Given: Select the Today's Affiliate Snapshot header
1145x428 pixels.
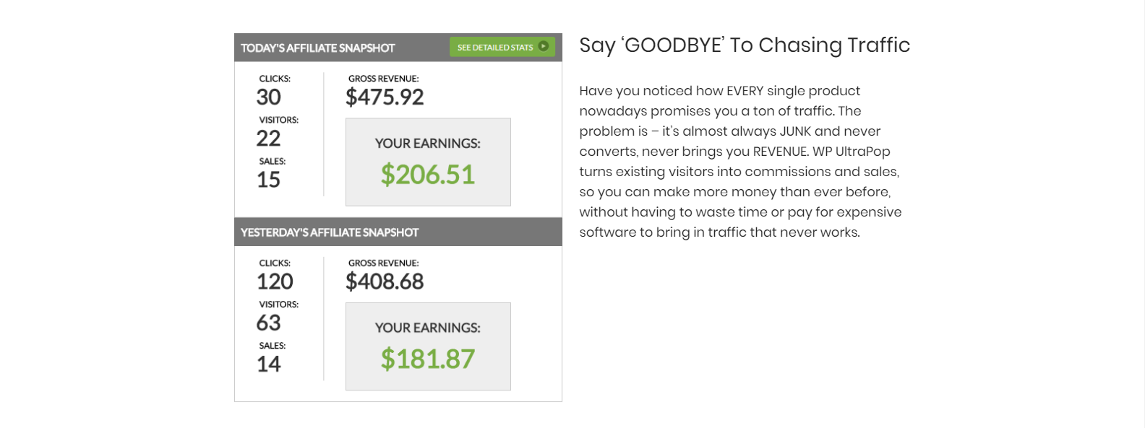Looking at the screenshot, I should (398, 48).
